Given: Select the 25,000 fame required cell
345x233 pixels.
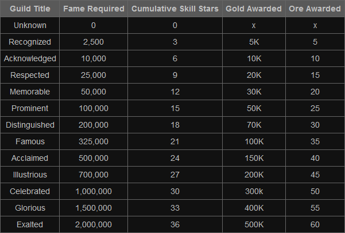Looking at the screenshot, I should (x=93, y=76).
